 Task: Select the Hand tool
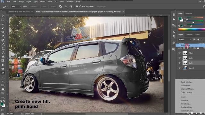click(3, 89)
